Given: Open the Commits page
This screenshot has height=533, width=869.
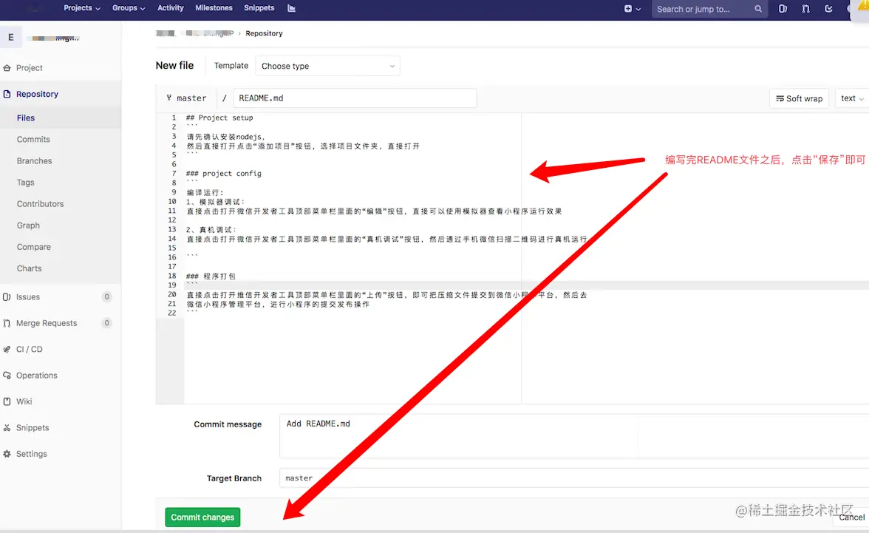Looking at the screenshot, I should 33,139.
